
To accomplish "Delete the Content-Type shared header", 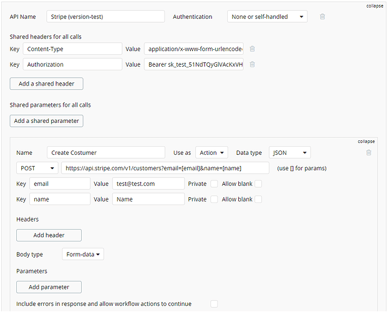I will pos(253,49).
